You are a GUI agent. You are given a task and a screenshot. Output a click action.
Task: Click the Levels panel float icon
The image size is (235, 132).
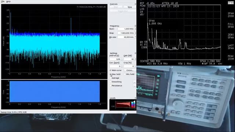(x=135, y=98)
